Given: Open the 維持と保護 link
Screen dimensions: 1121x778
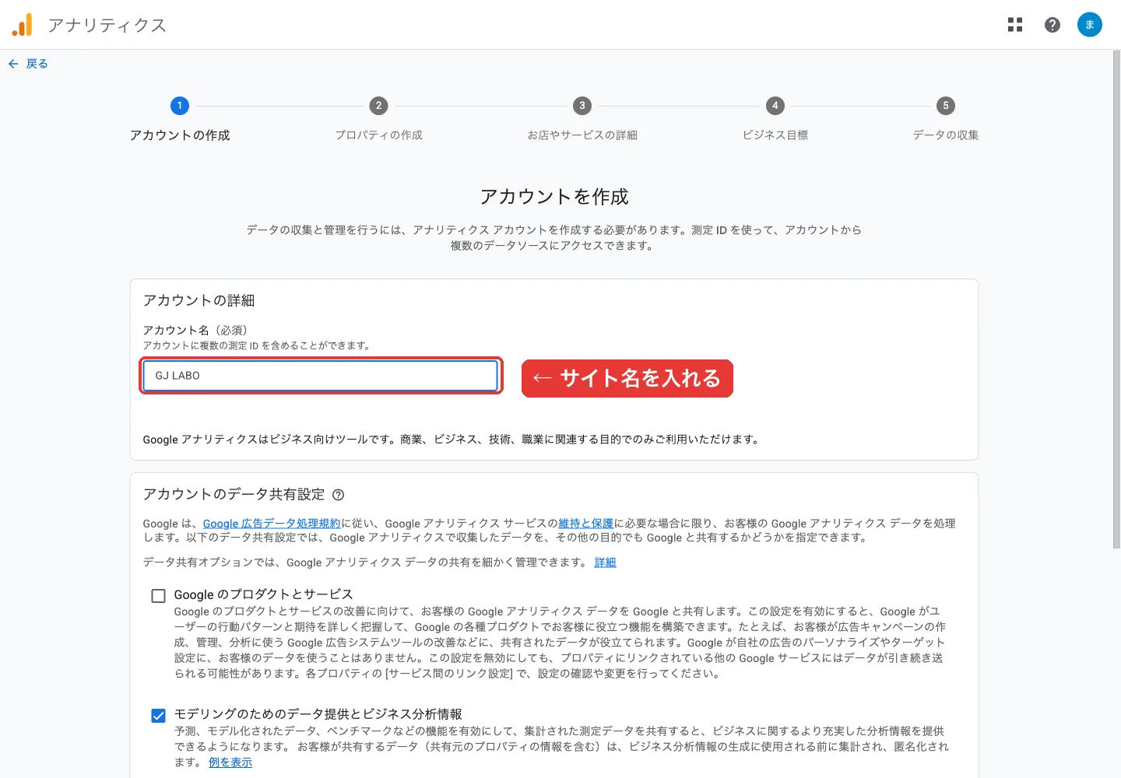Looking at the screenshot, I should click(x=585, y=524).
